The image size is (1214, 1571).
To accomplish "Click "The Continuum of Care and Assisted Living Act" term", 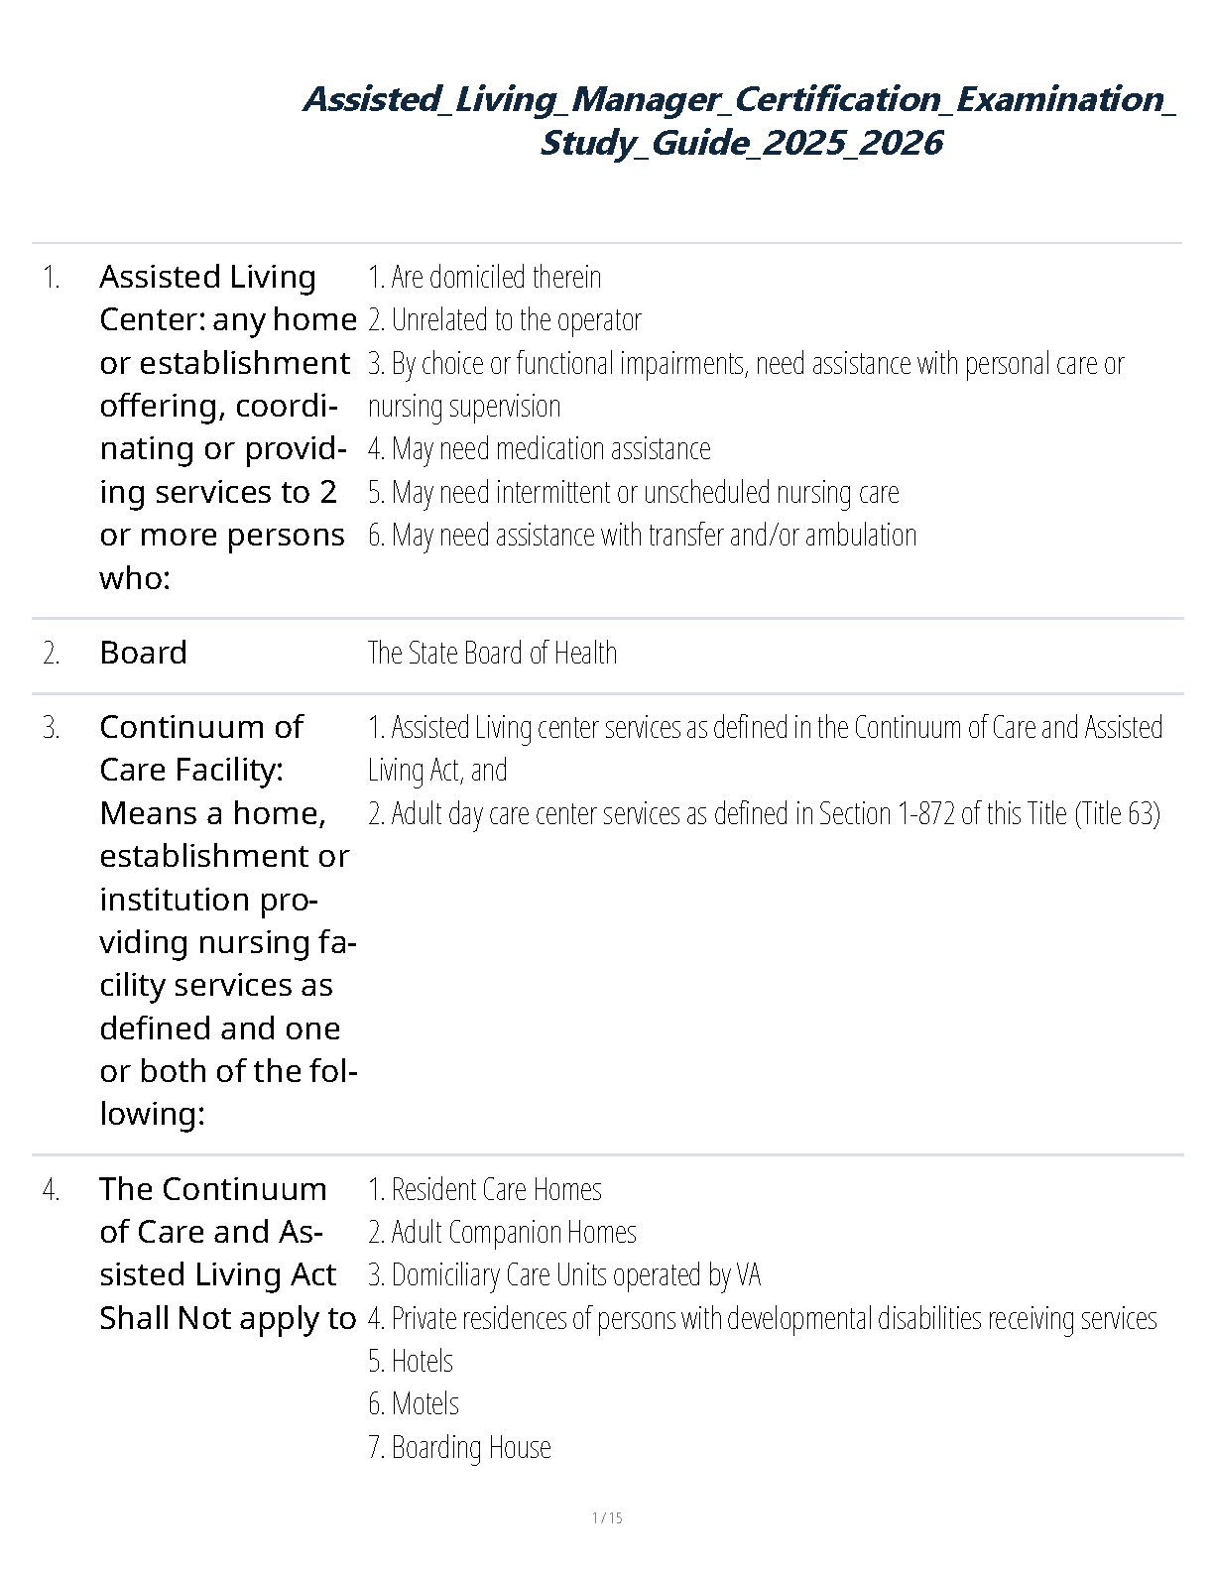I will (x=227, y=1253).
